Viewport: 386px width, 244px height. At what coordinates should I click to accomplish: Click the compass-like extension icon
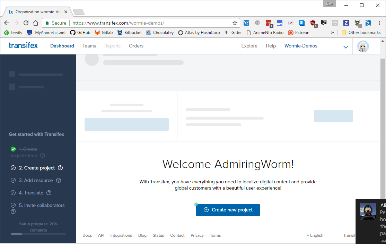[x=291, y=23]
